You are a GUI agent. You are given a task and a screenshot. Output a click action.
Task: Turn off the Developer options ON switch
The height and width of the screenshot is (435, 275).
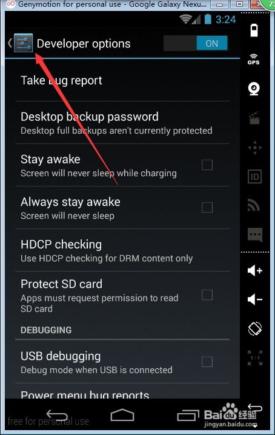(x=195, y=43)
